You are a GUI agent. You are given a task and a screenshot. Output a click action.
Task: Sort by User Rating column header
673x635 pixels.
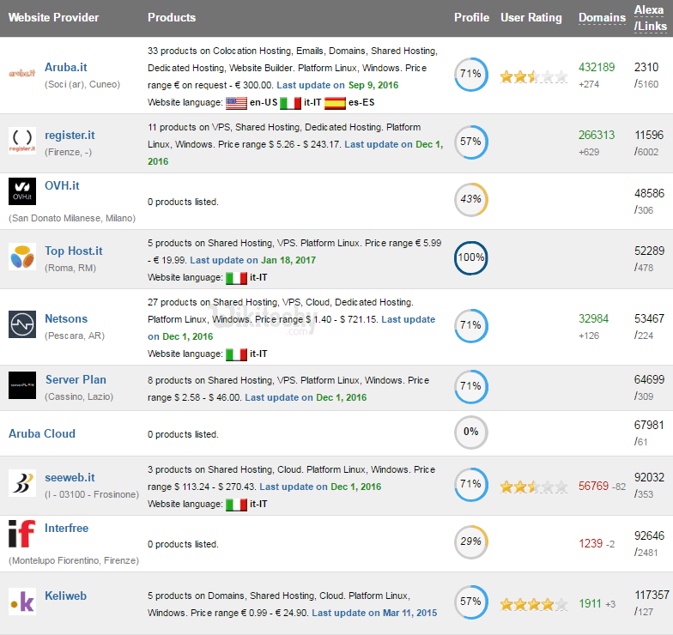[531, 17]
